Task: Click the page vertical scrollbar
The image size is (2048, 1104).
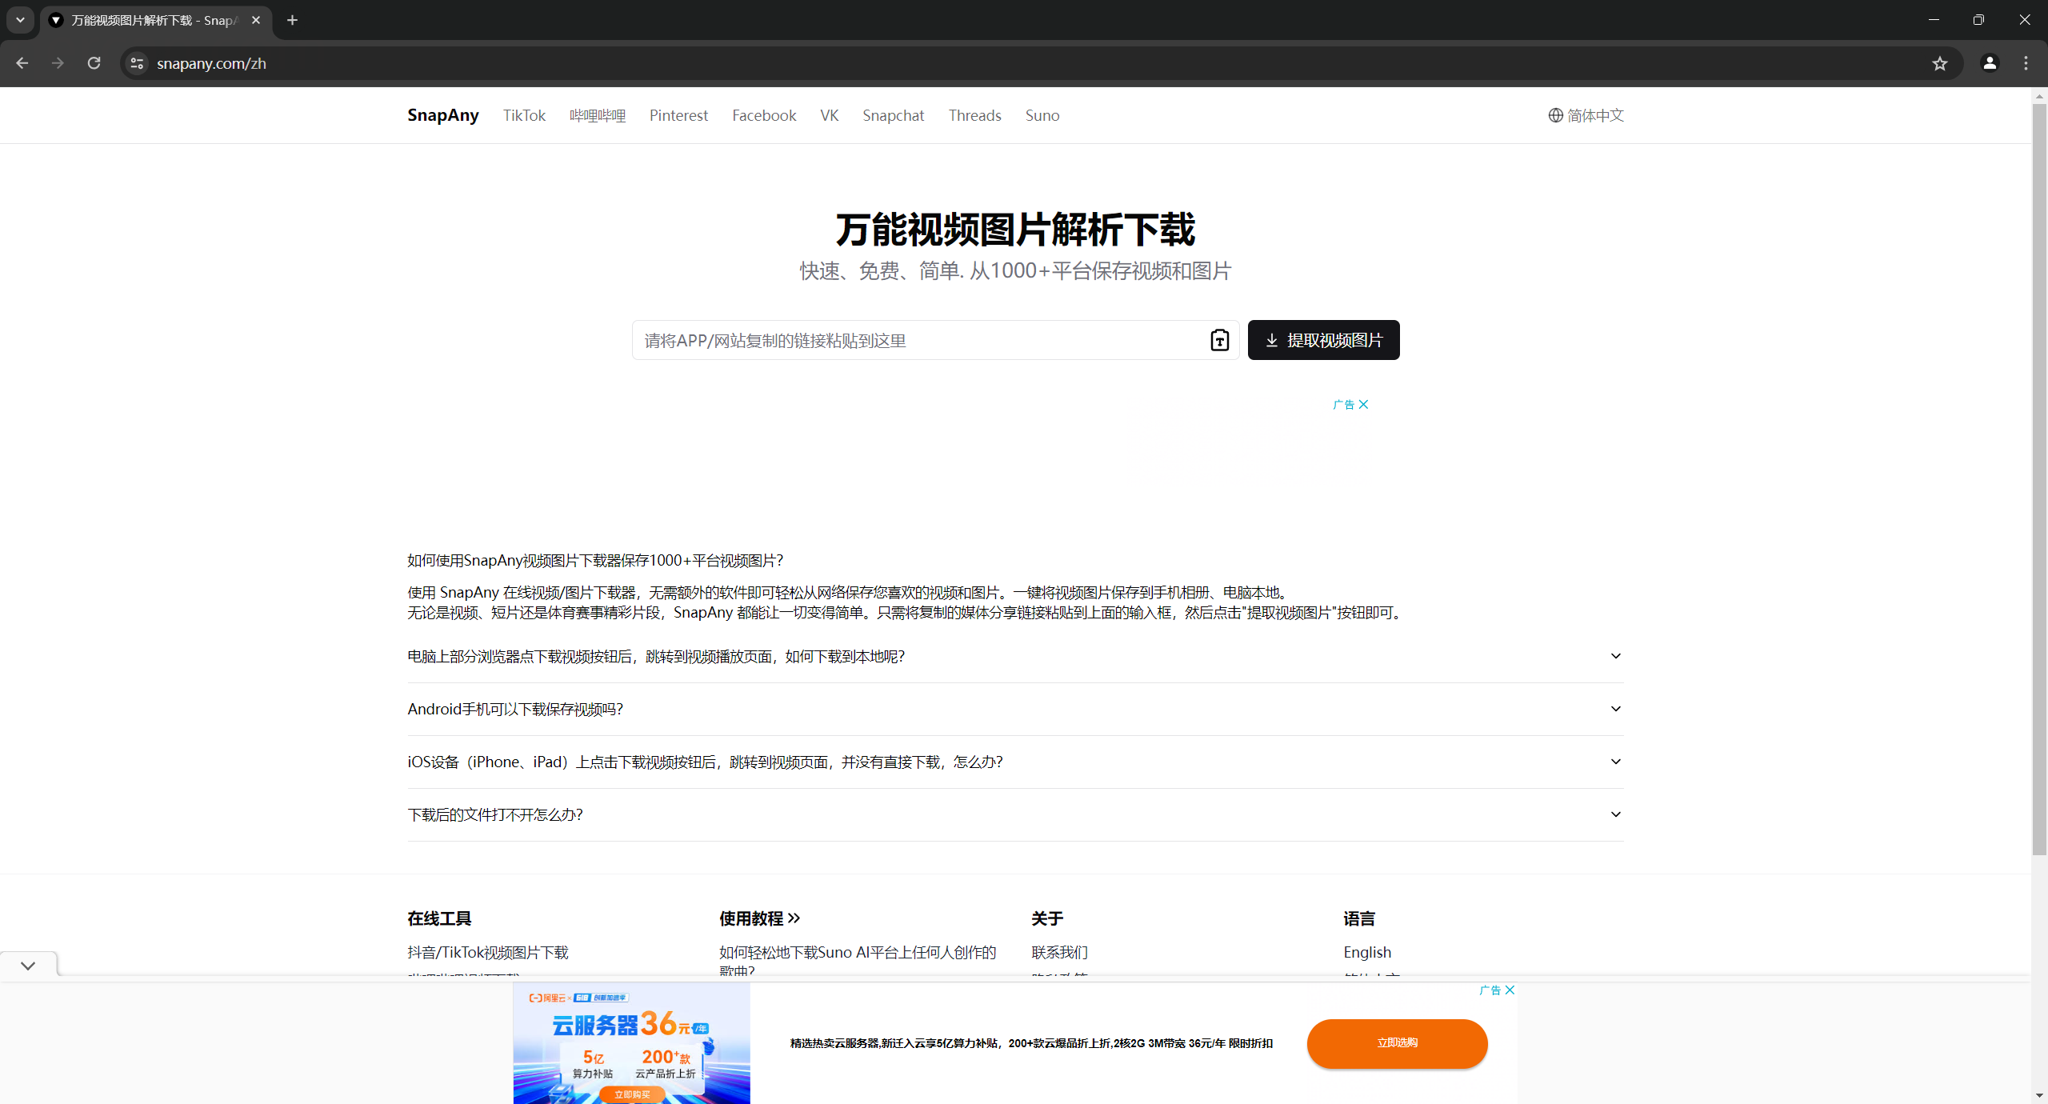Action: [x=2038, y=480]
